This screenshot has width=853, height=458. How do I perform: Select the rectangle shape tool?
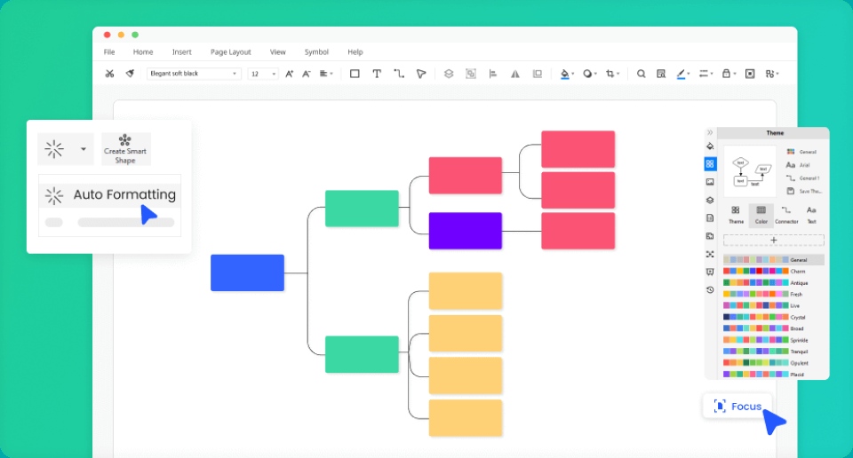(x=355, y=74)
